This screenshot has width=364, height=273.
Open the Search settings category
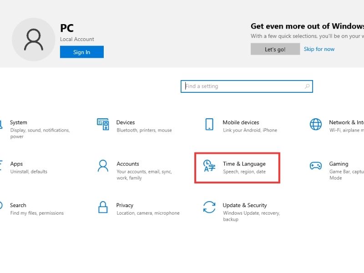(x=18, y=205)
